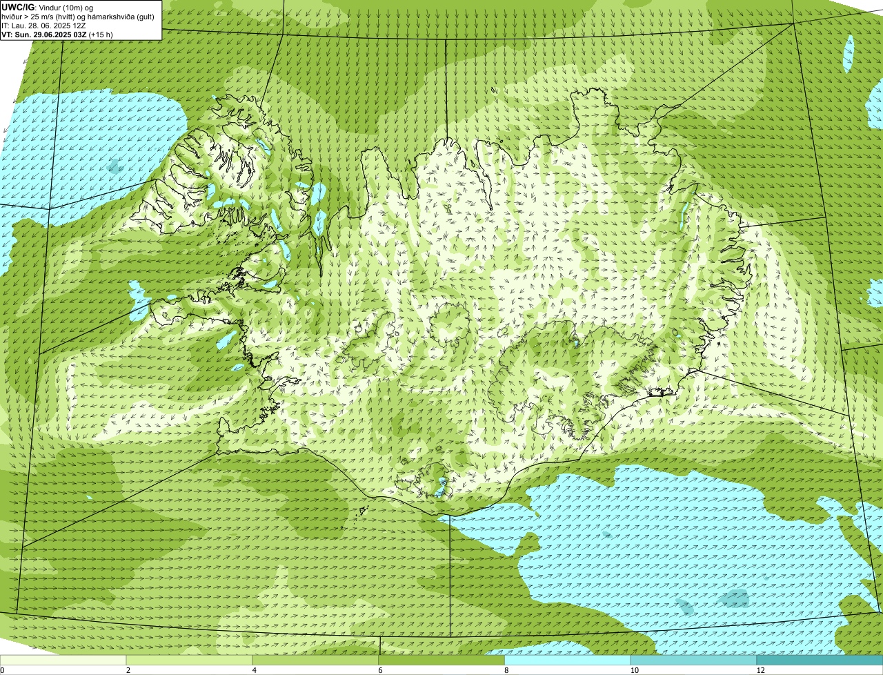Click the 'IT: Lau. 28. 06. 2025 12Z' line
The image size is (883, 675).
(x=43, y=25)
